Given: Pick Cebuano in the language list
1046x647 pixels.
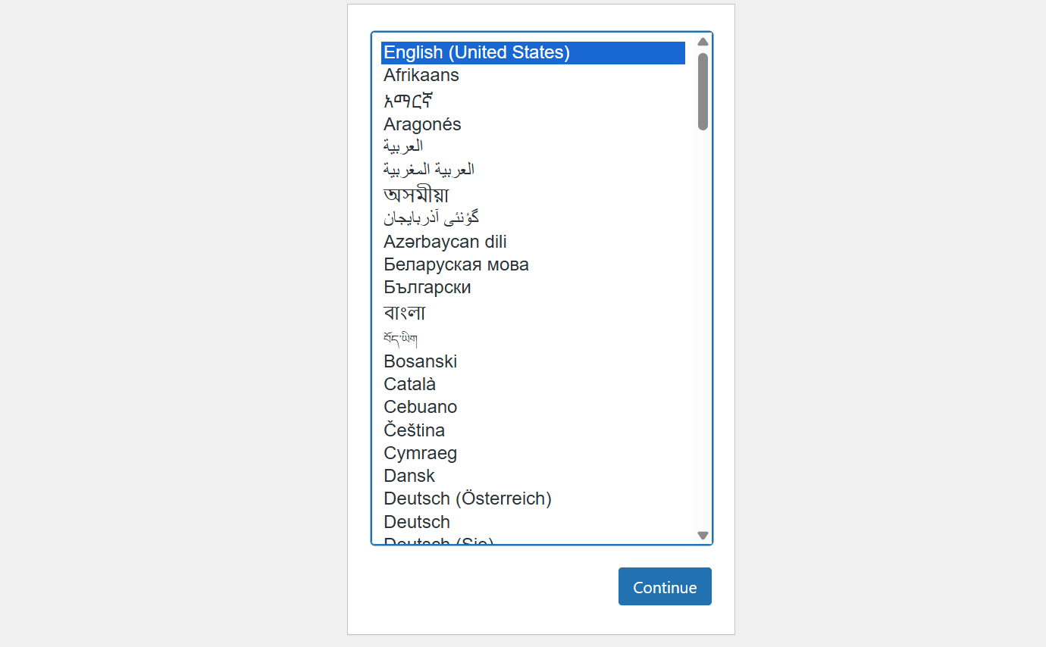Looking at the screenshot, I should 421,407.
